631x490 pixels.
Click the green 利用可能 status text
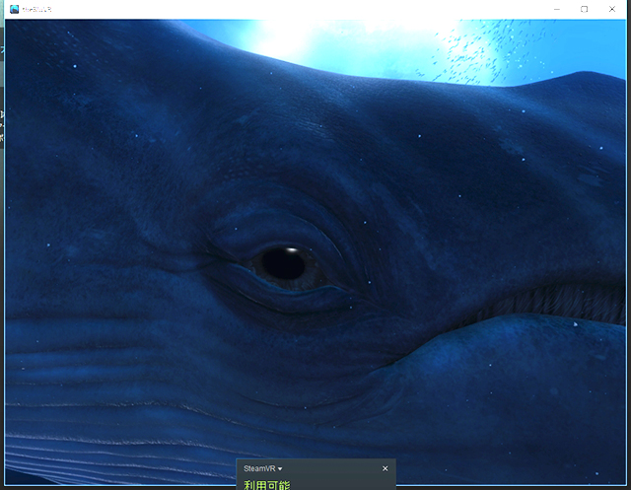click(267, 484)
